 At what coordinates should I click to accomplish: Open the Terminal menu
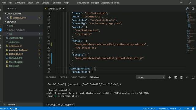click(x=56, y=3)
